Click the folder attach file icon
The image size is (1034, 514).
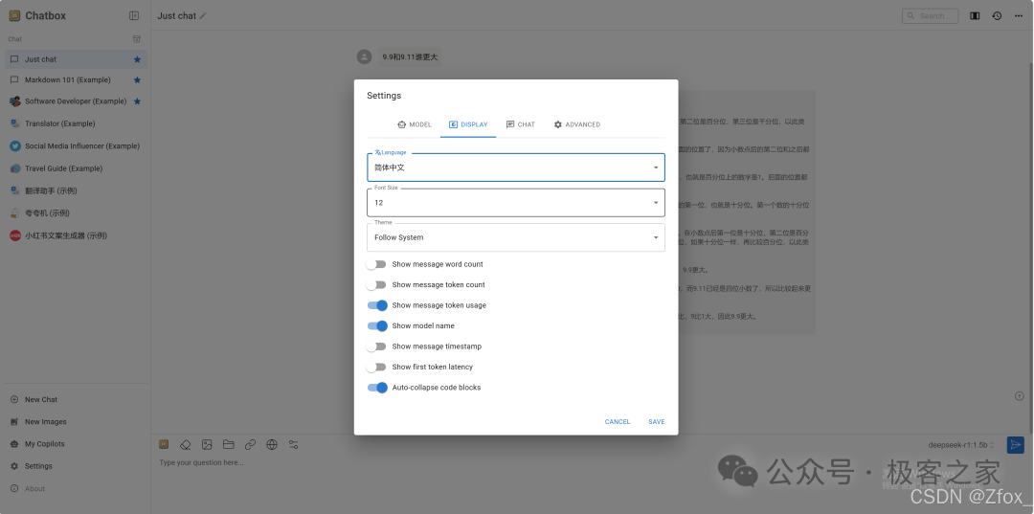[x=228, y=444]
